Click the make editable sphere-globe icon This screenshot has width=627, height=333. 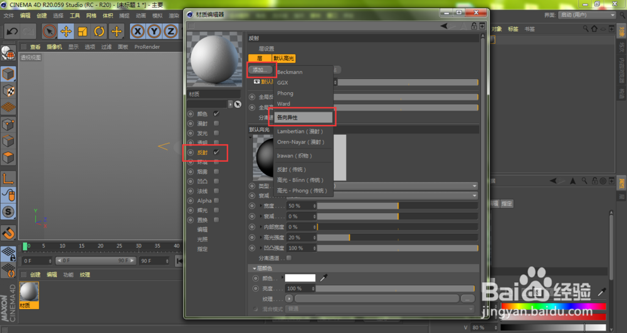click(x=8, y=53)
